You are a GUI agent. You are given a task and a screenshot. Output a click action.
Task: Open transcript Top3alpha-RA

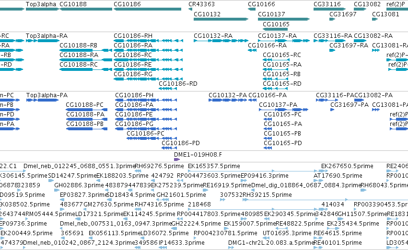[47, 35]
